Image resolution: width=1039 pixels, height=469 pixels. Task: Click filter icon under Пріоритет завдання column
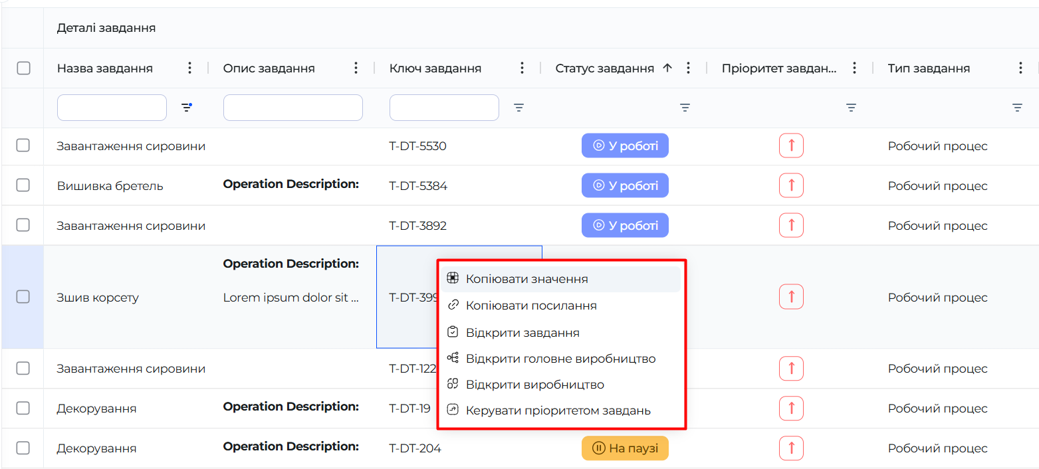pos(851,108)
